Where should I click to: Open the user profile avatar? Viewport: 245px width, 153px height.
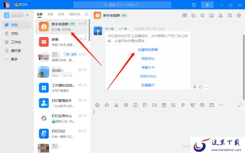pyautogui.click(x=7, y=4)
